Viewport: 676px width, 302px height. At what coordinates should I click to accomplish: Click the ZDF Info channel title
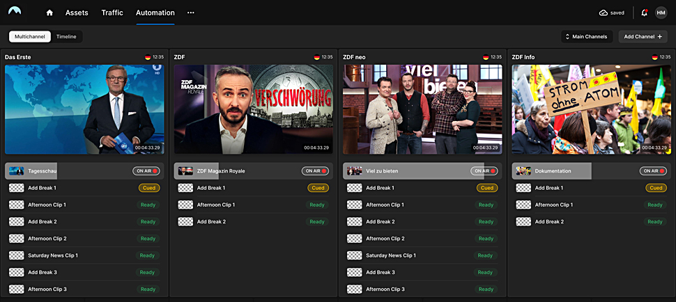(x=524, y=57)
